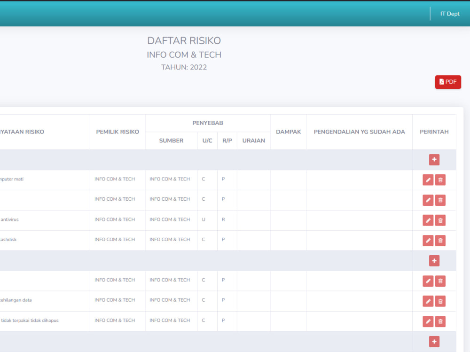
Task: Delete the row below 'komputer mati'
Action: click(440, 200)
